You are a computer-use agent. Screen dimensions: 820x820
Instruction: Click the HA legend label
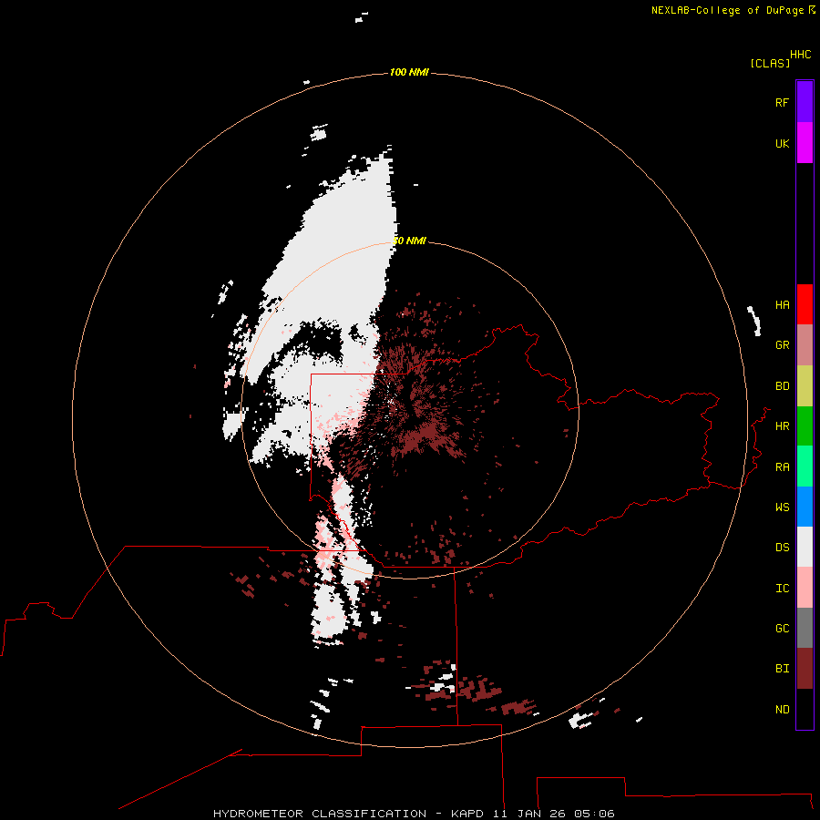[x=782, y=305]
